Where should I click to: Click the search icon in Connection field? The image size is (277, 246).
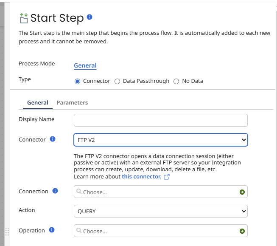point(79,192)
